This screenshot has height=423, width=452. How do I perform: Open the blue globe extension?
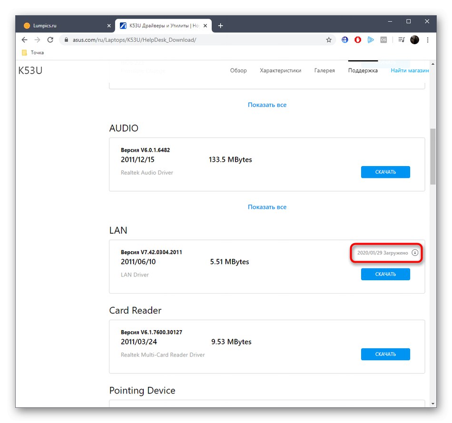tap(345, 40)
